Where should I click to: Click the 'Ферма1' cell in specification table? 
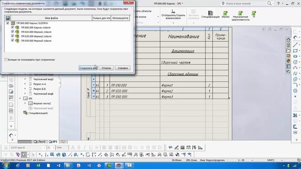(x=182, y=85)
